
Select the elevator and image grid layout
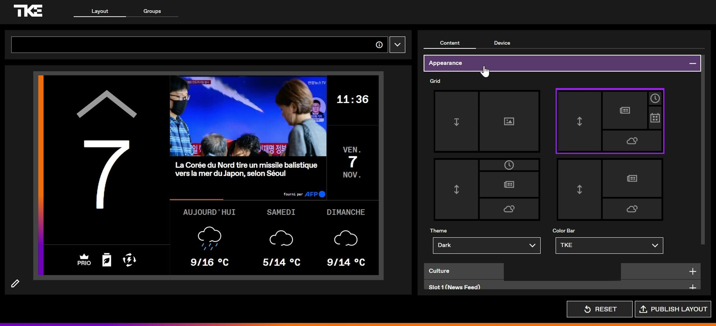[x=487, y=121]
